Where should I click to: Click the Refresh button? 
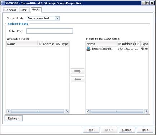click(x=14, y=118)
